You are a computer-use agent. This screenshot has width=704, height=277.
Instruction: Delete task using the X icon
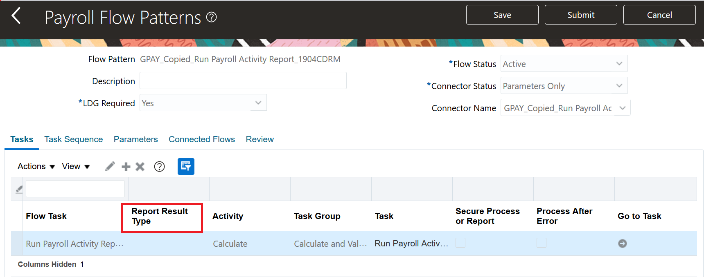click(x=140, y=166)
